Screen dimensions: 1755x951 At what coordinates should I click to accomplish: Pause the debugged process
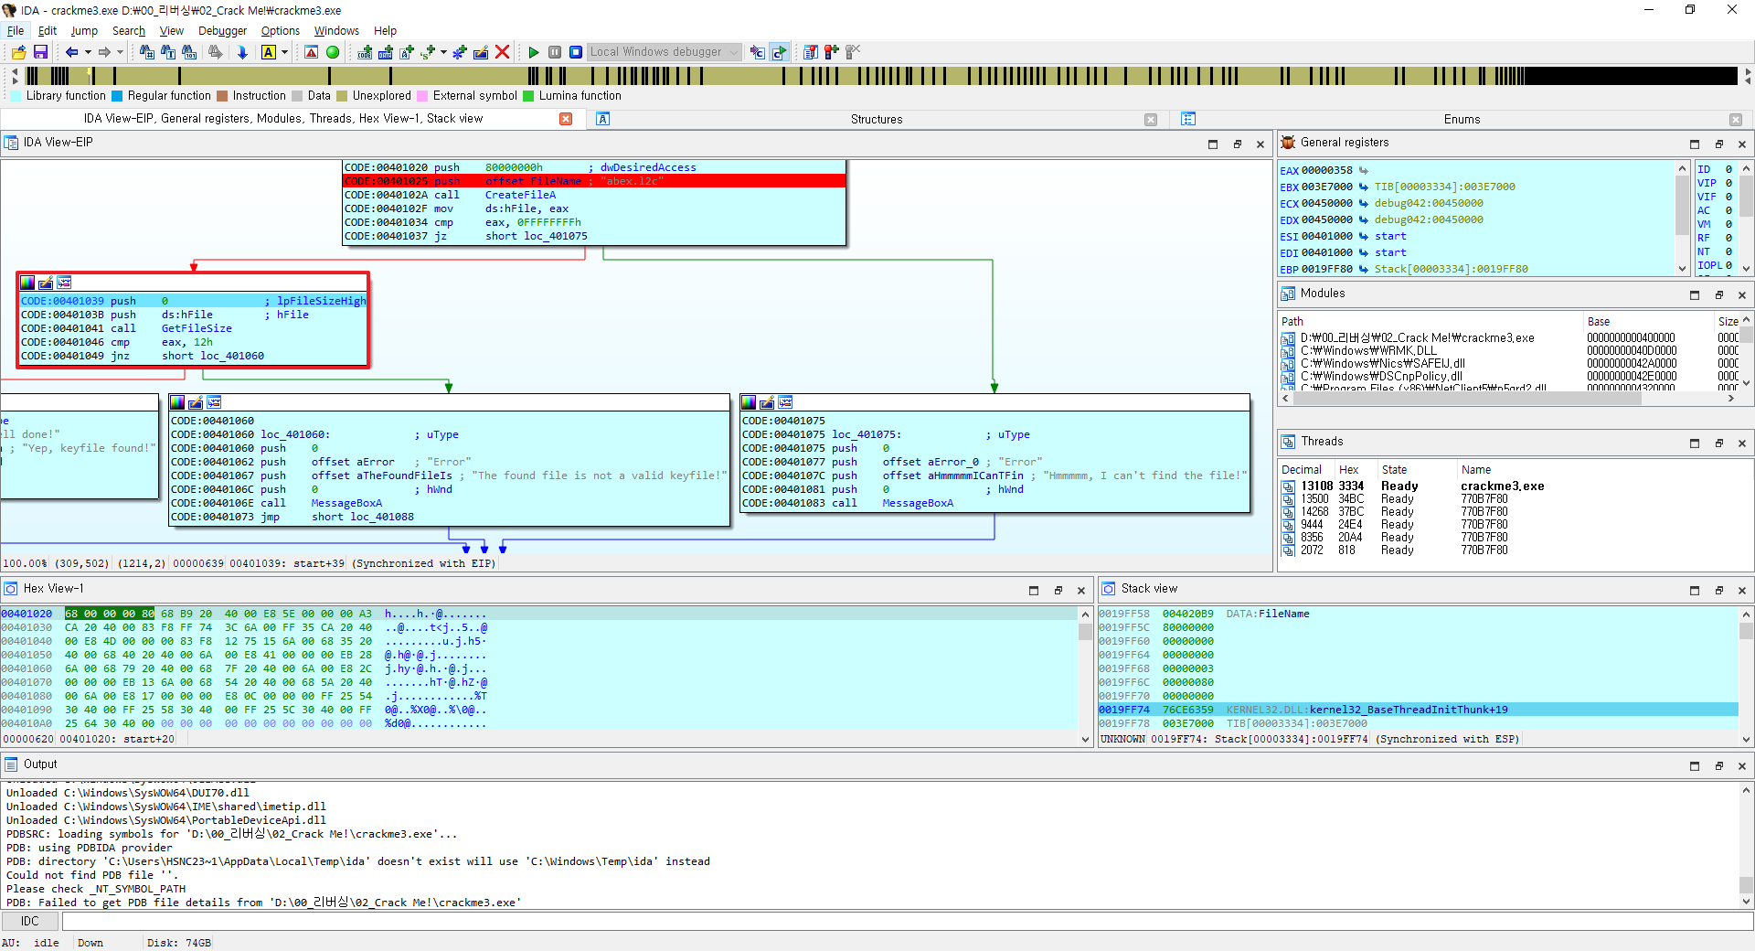coord(555,52)
